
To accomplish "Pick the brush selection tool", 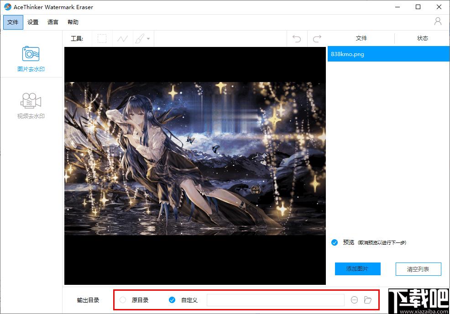I will pos(140,38).
